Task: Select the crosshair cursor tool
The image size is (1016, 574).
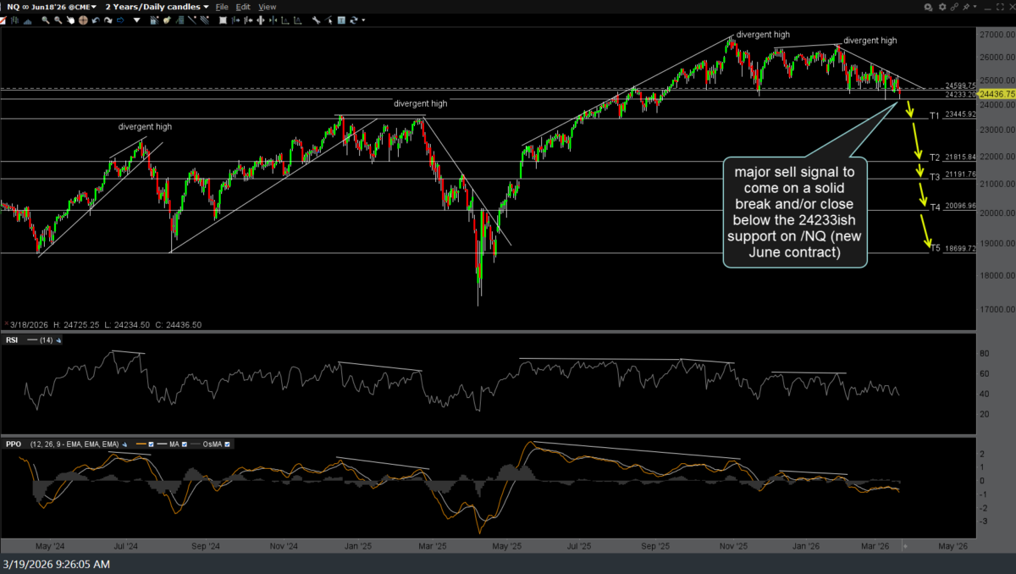Action: click(x=83, y=20)
